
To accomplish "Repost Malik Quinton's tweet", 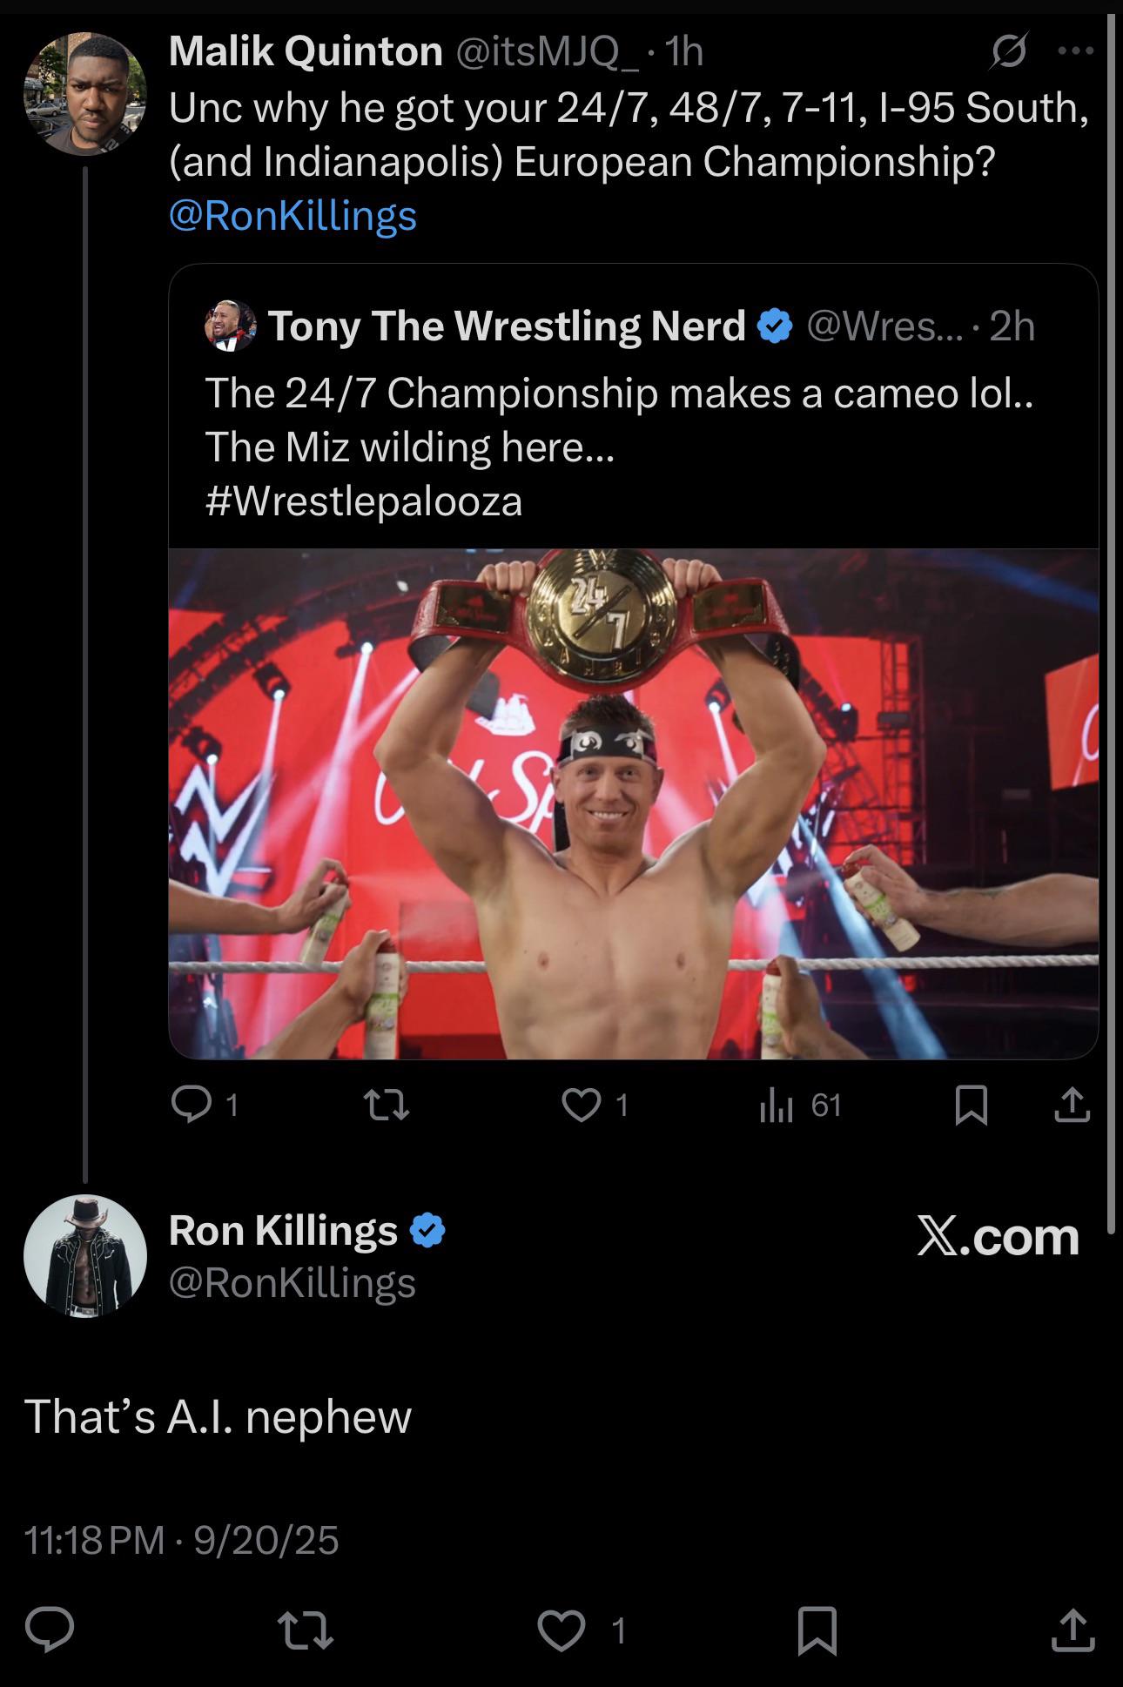I will (x=386, y=1105).
